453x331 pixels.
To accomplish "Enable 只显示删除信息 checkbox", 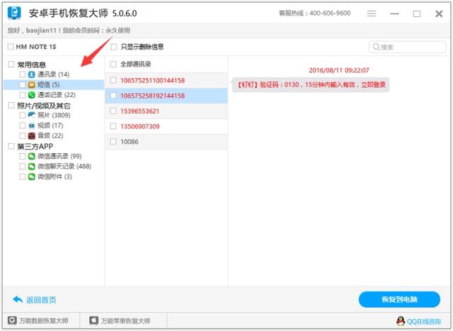I will 114,47.
